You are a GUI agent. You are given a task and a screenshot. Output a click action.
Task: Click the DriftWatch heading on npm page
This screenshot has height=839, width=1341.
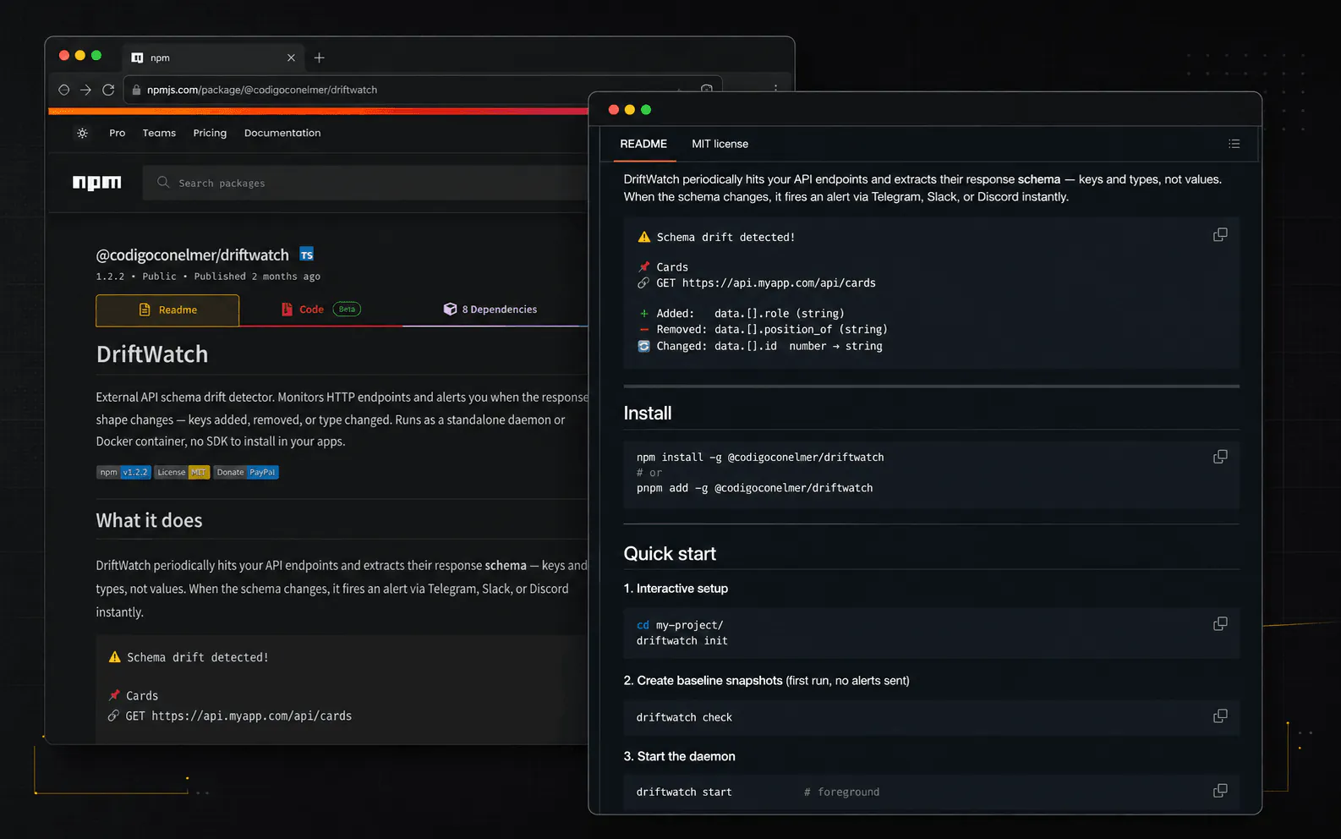[152, 354]
